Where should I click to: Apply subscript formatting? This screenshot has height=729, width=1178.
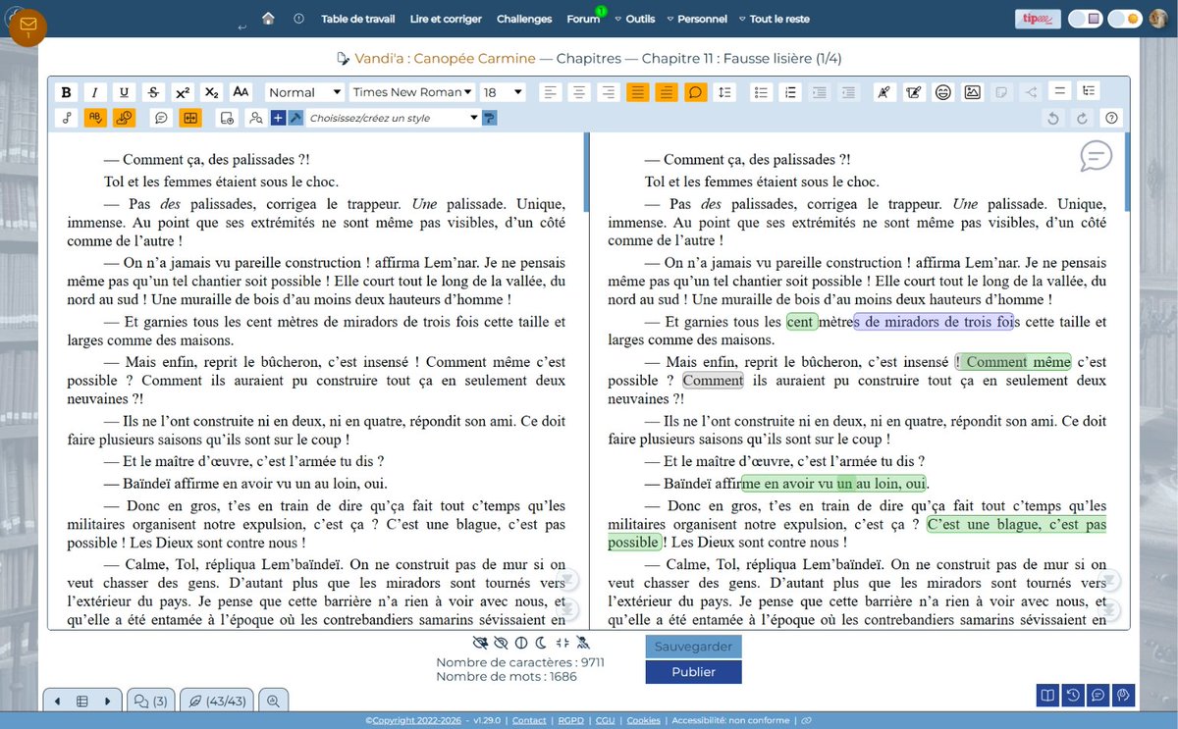point(212,92)
